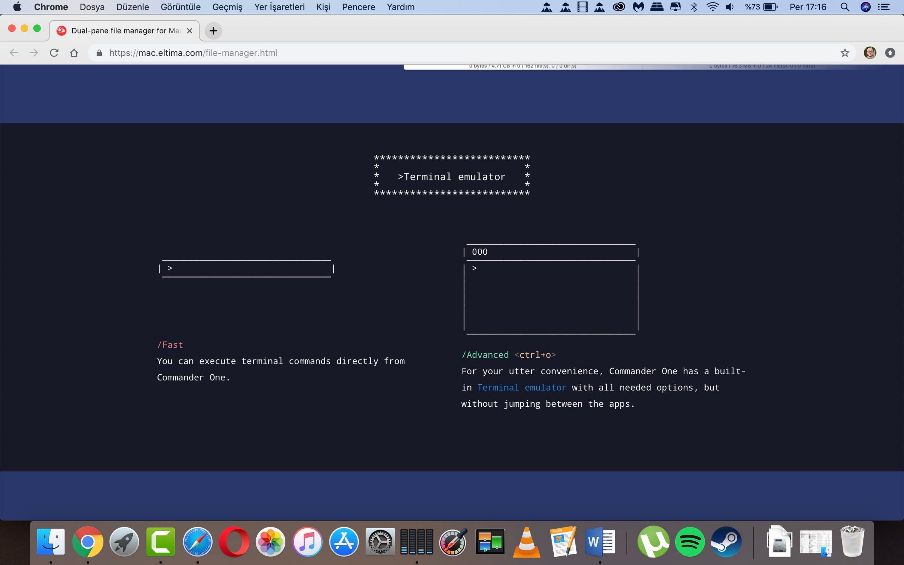Screen dimensions: 904x565
Task: Open a new tab with plus button
Action: pos(213,31)
